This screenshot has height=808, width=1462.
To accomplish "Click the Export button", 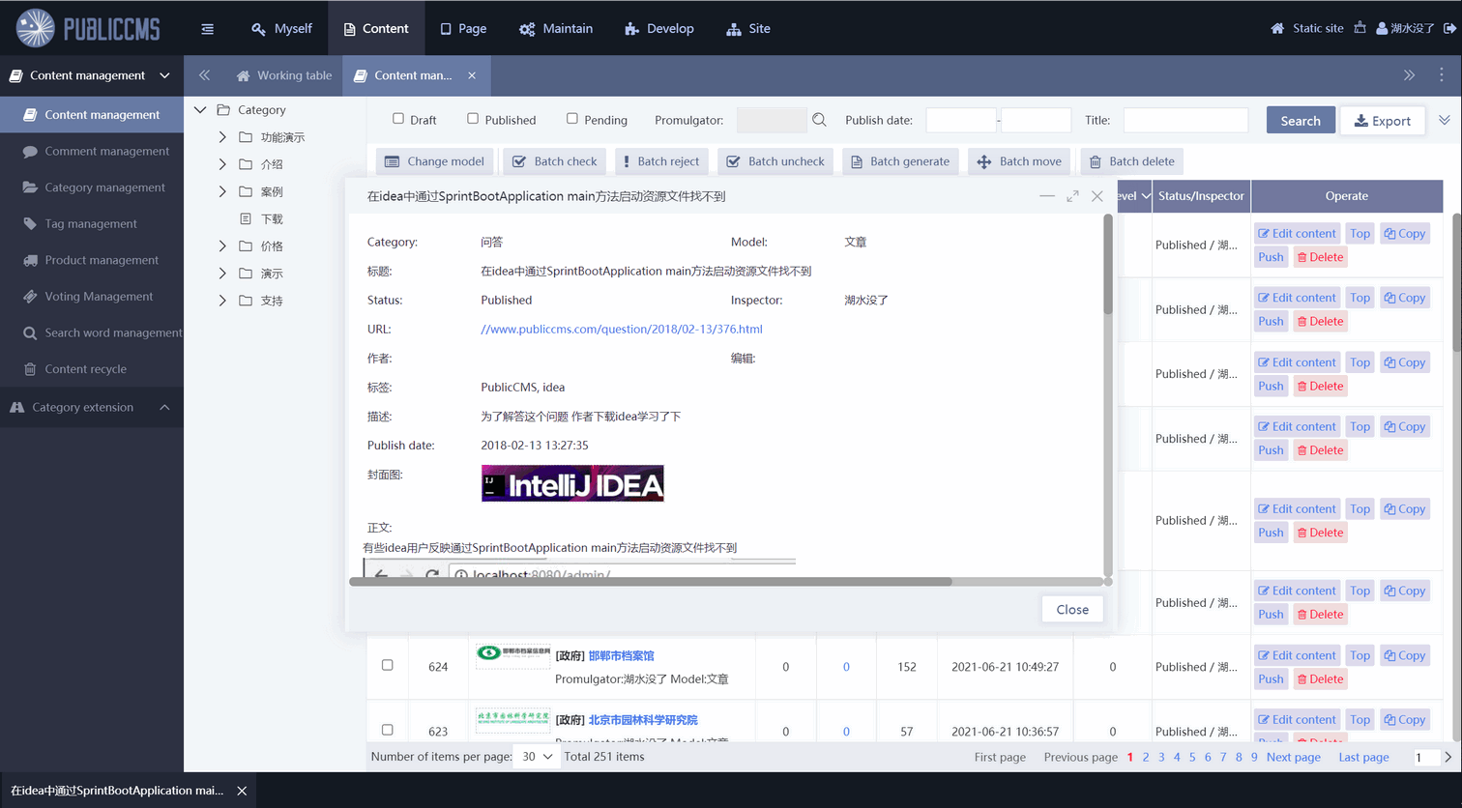I will (1383, 120).
